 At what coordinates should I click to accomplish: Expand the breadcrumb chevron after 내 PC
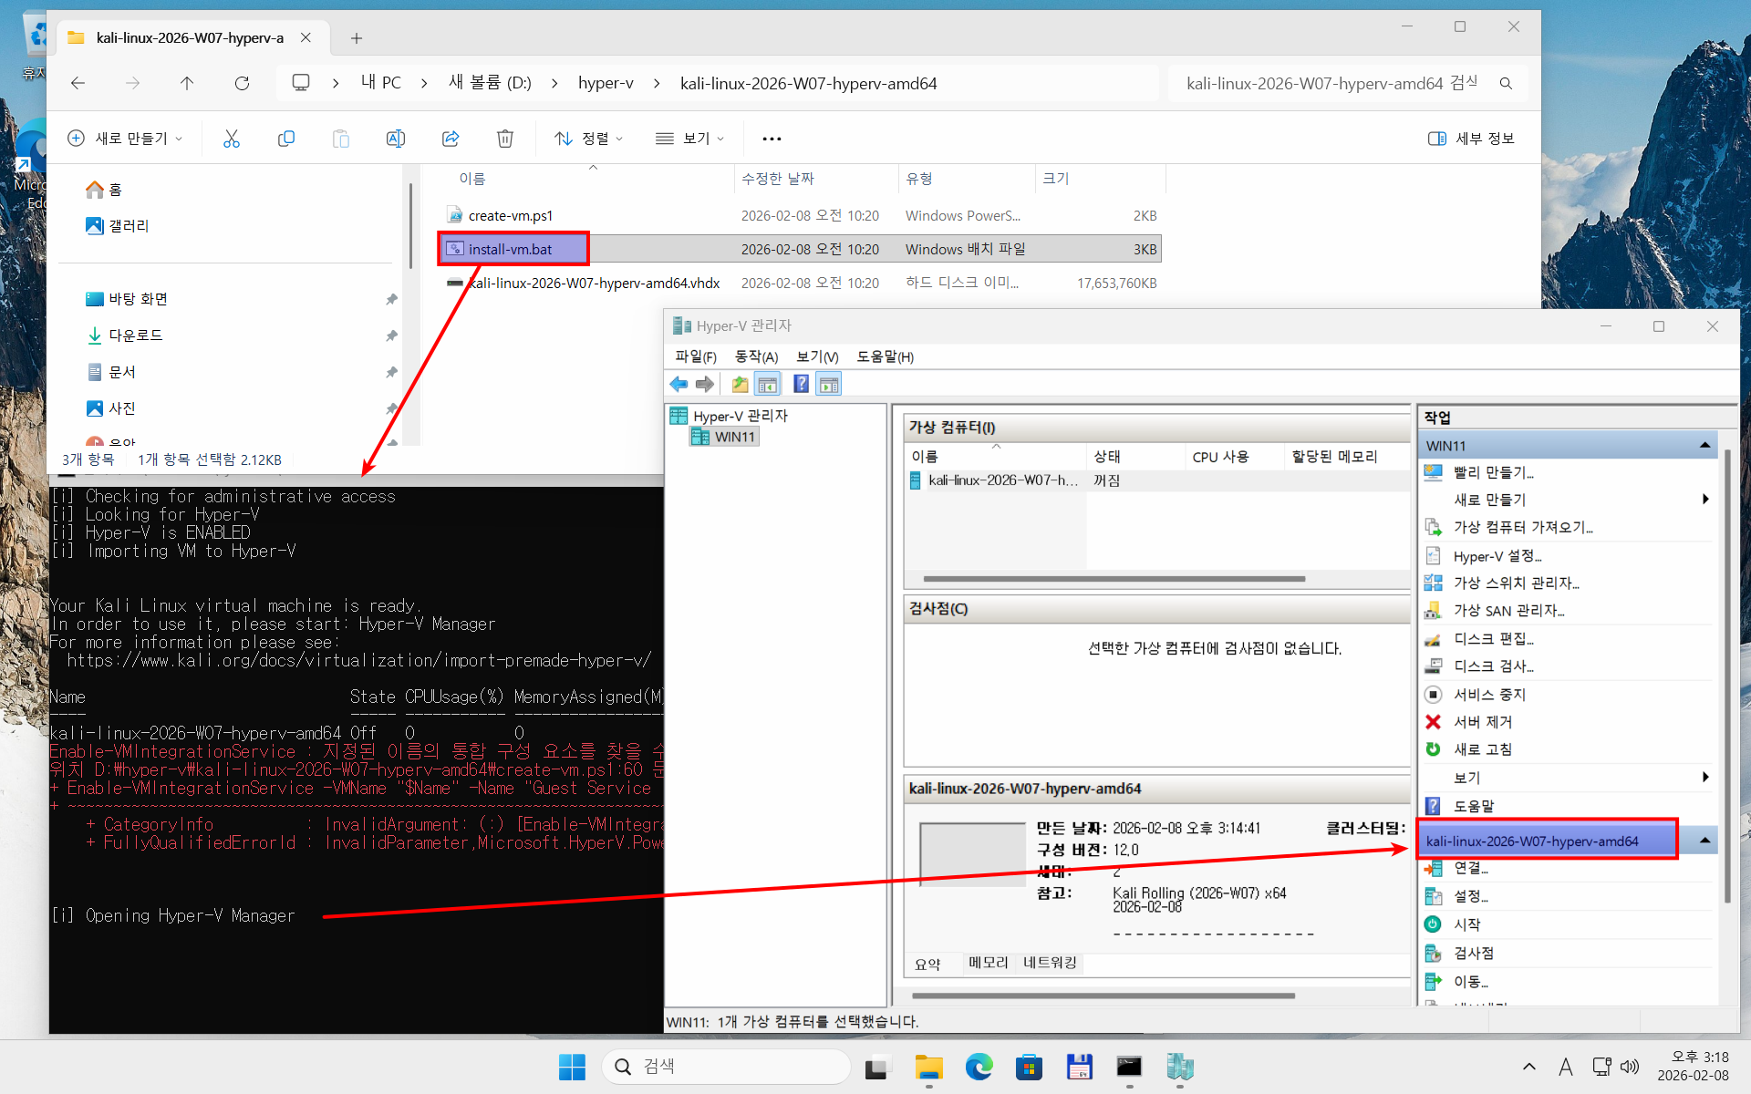pyautogui.click(x=424, y=83)
